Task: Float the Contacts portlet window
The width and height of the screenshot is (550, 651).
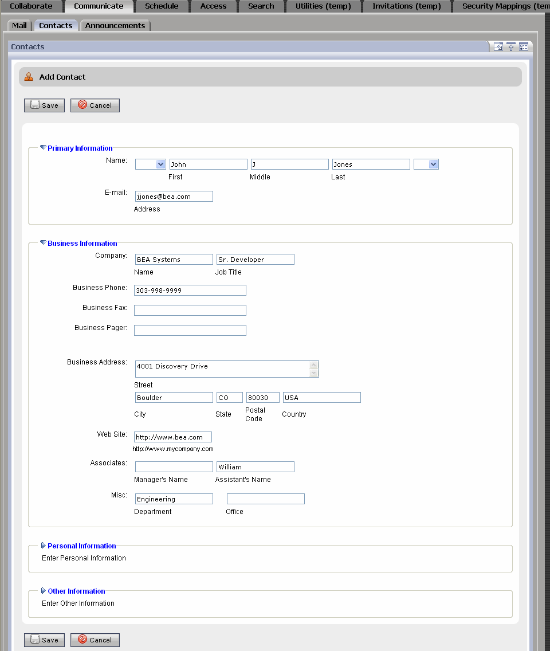Action: pyautogui.click(x=497, y=46)
